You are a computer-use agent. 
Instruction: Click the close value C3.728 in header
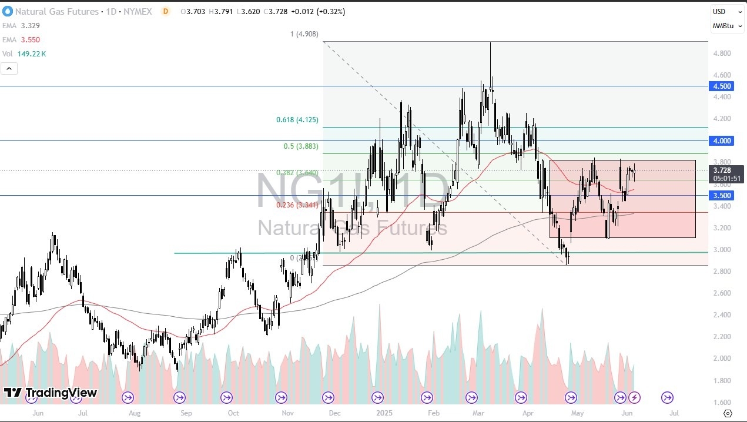276,12
